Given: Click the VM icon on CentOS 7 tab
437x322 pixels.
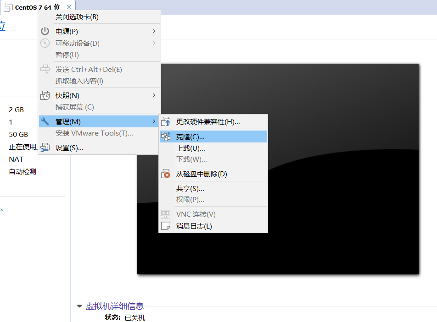Looking at the screenshot, I should tap(8, 7).
